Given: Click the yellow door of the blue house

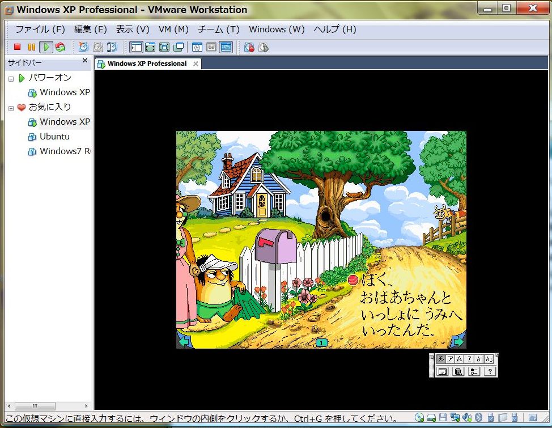Looking at the screenshot, I should [x=262, y=205].
